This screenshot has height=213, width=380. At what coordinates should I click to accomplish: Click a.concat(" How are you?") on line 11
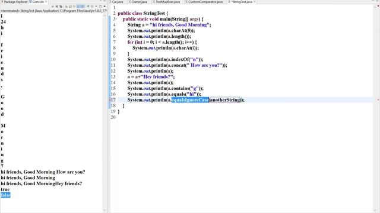click(196, 65)
